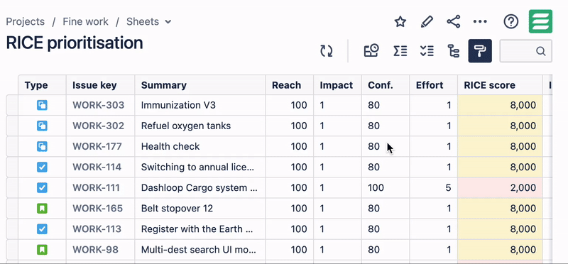Select the Effort cell for WORK-113
568x264 pixels.
pyautogui.click(x=434, y=229)
